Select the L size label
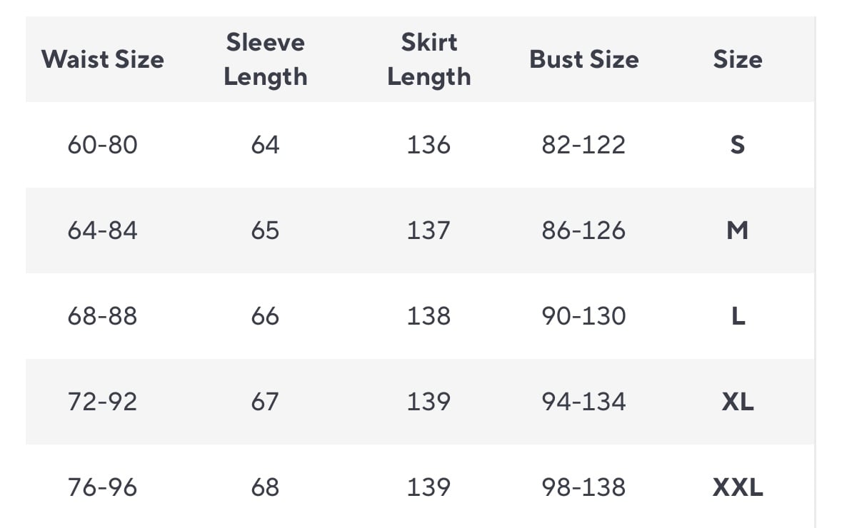 [x=738, y=316]
